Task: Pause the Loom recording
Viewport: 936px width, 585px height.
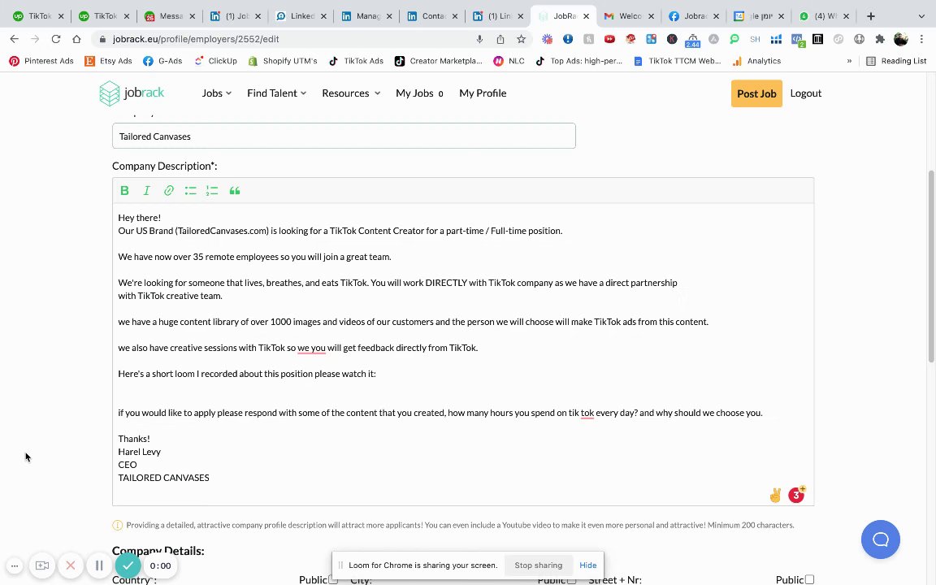Action: [x=99, y=565]
